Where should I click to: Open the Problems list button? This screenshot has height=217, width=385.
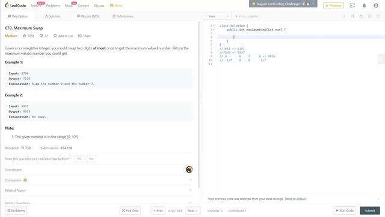pos(16,210)
